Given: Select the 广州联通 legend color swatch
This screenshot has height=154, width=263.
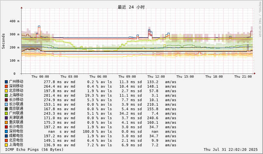Looking at the screenshot, I should click(6, 113).
